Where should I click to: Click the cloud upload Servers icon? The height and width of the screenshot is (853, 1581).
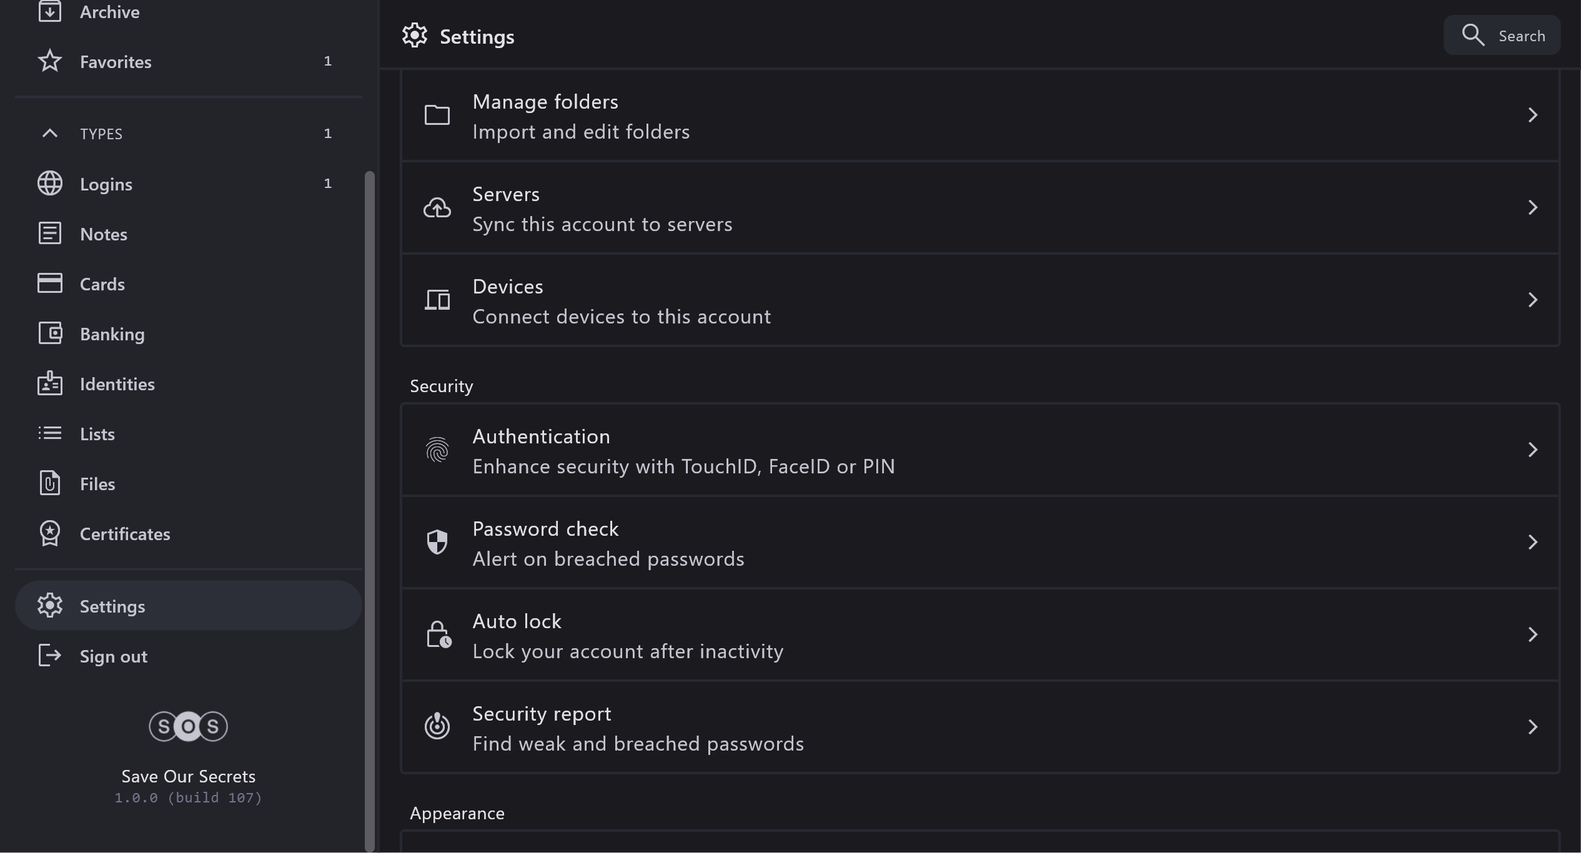coord(437,207)
